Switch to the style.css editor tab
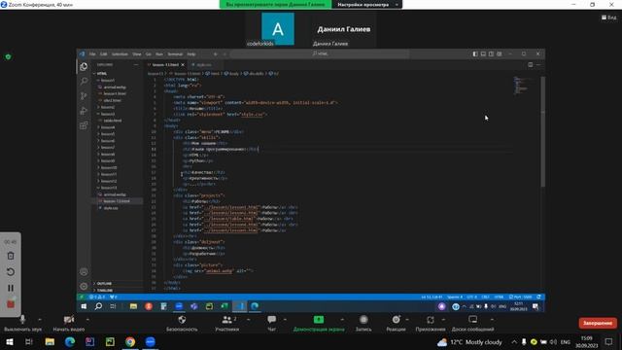The height and width of the screenshot is (350, 622). (204, 65)
